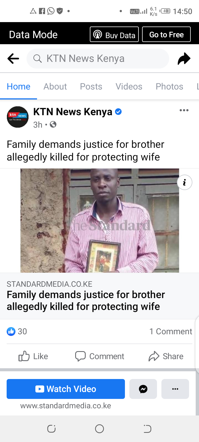
Task: Open the post's three-dot options menu
Action: [184, 110]
